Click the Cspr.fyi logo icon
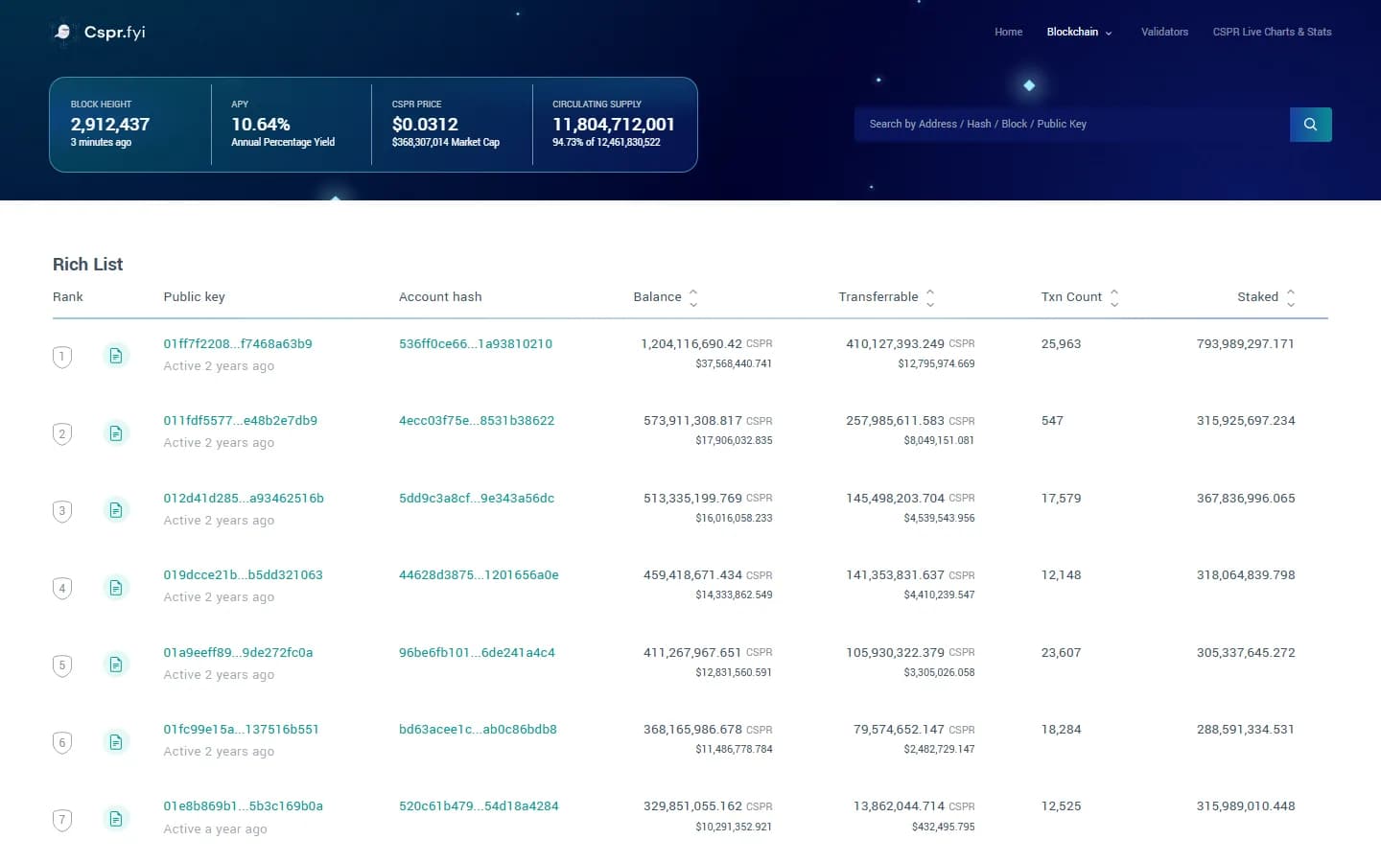This screenshot has height=863, width=1381. click(62, 33)
